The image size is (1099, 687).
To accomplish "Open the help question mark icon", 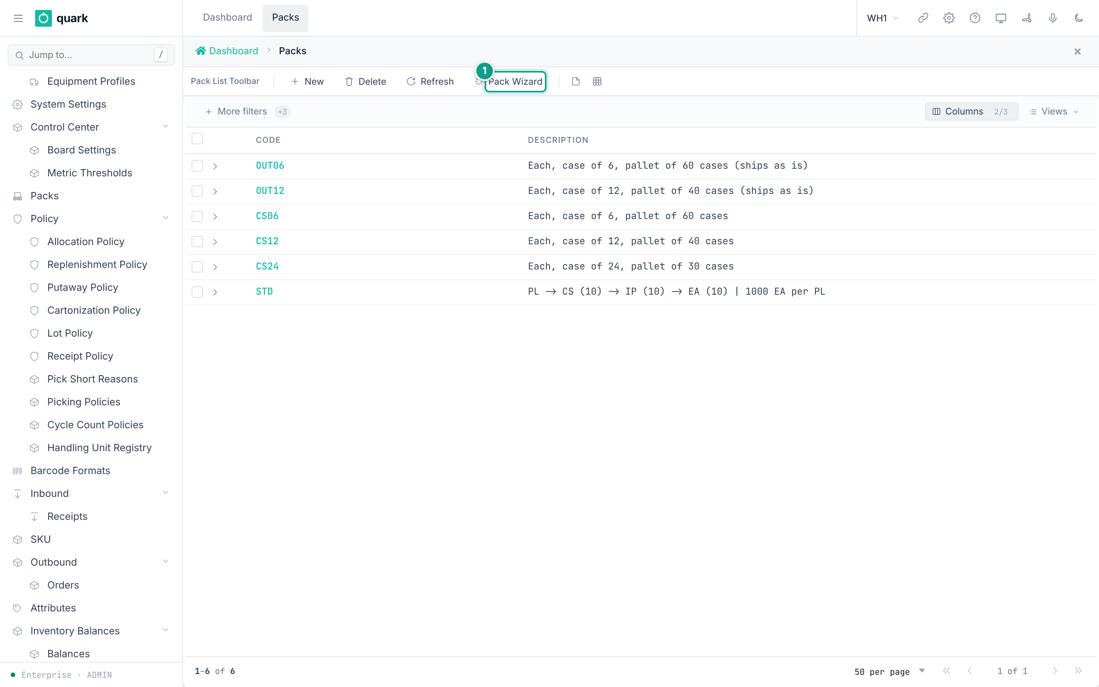I will click(975, 18).
